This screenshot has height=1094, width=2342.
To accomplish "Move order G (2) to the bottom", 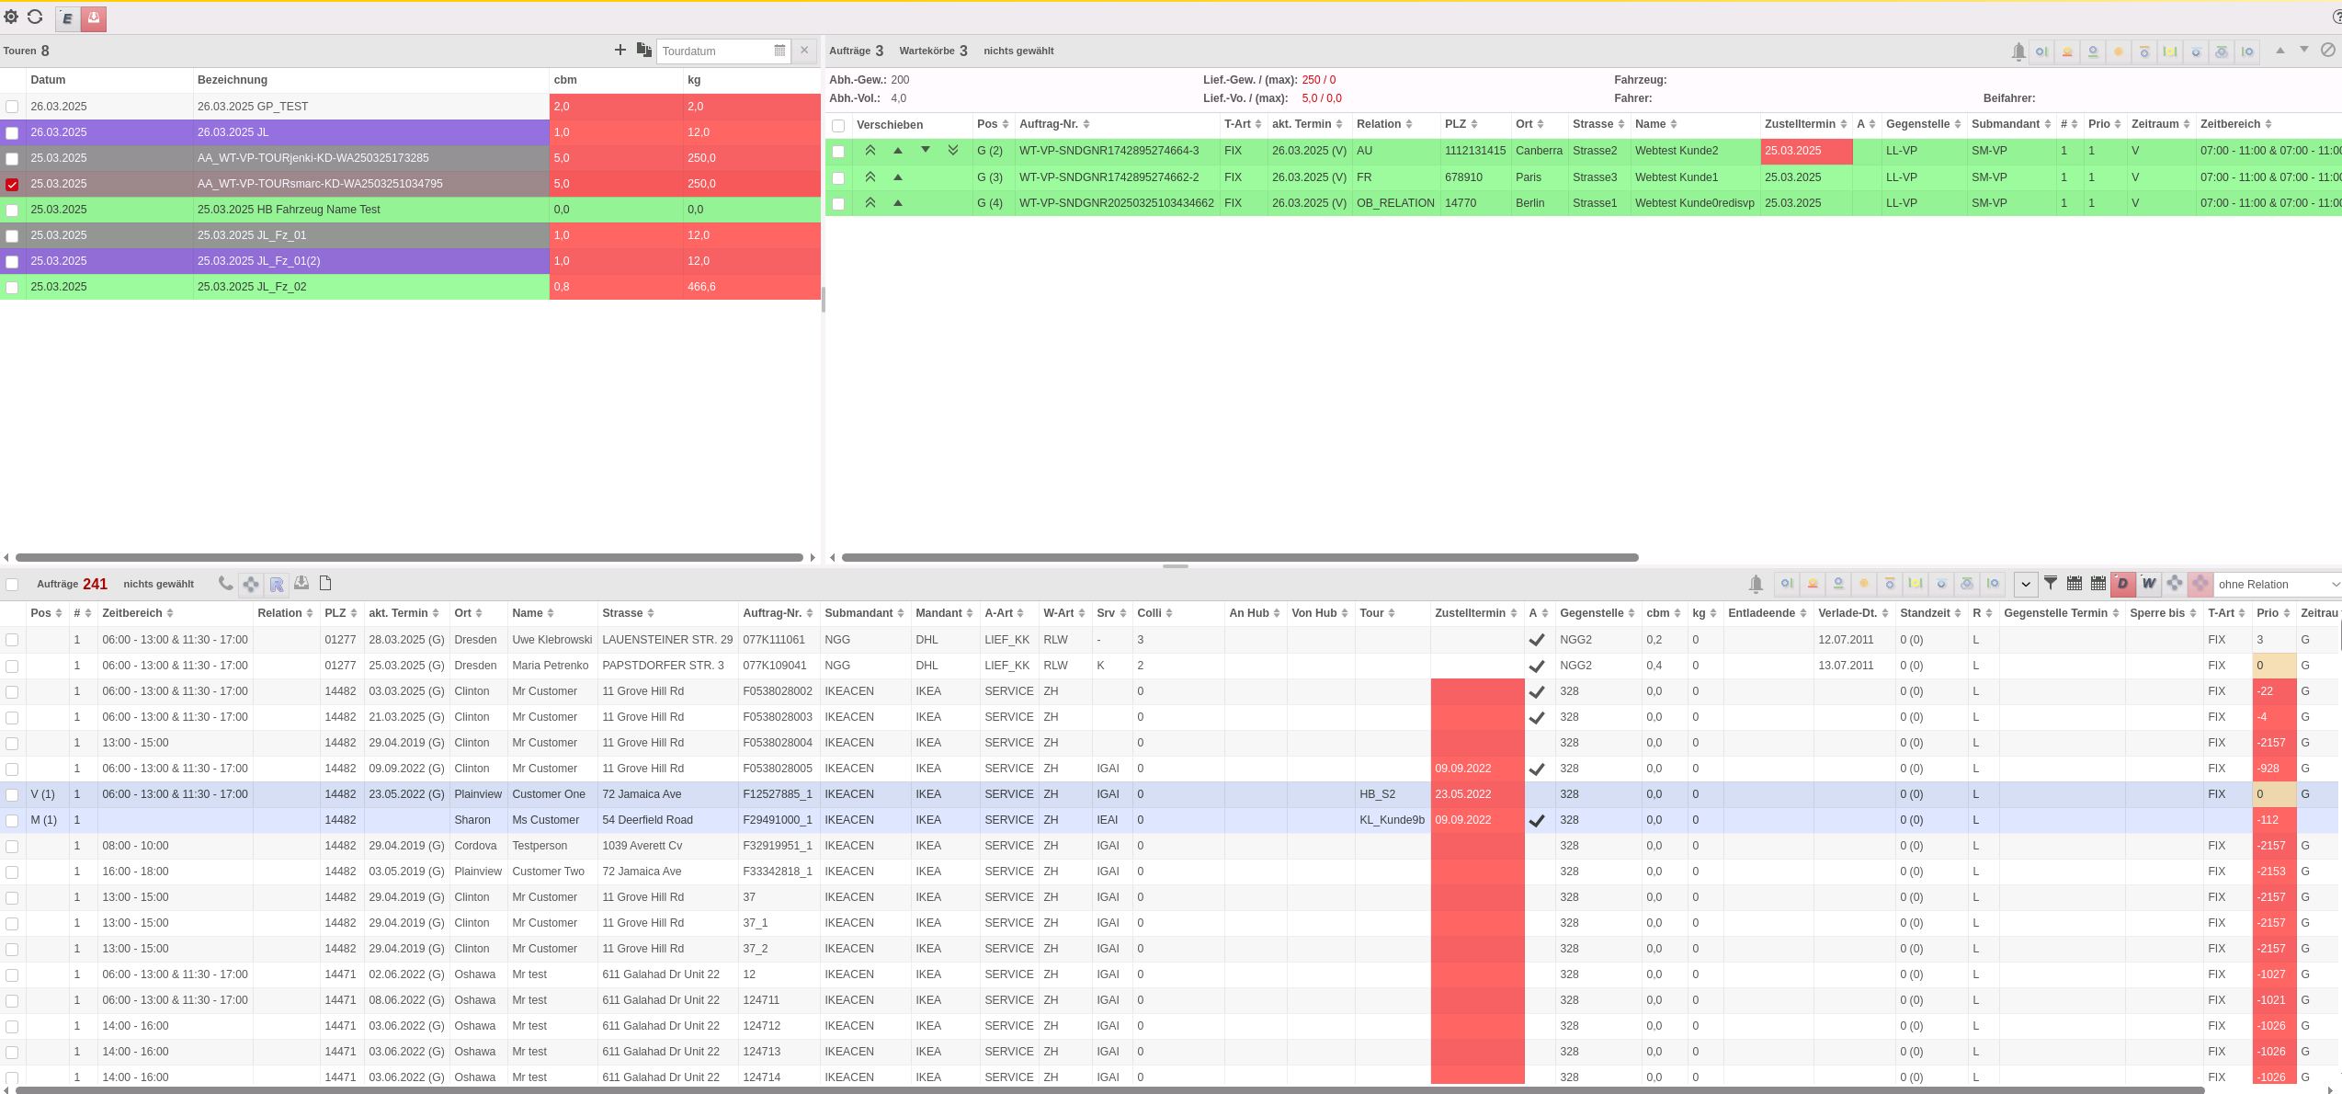I will [953, 150].
